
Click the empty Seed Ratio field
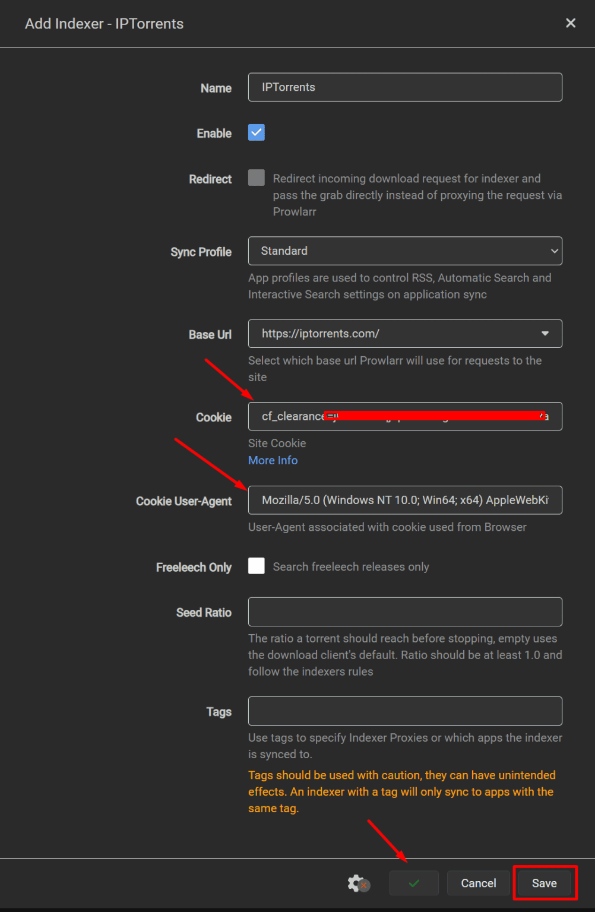pos(405,612)
